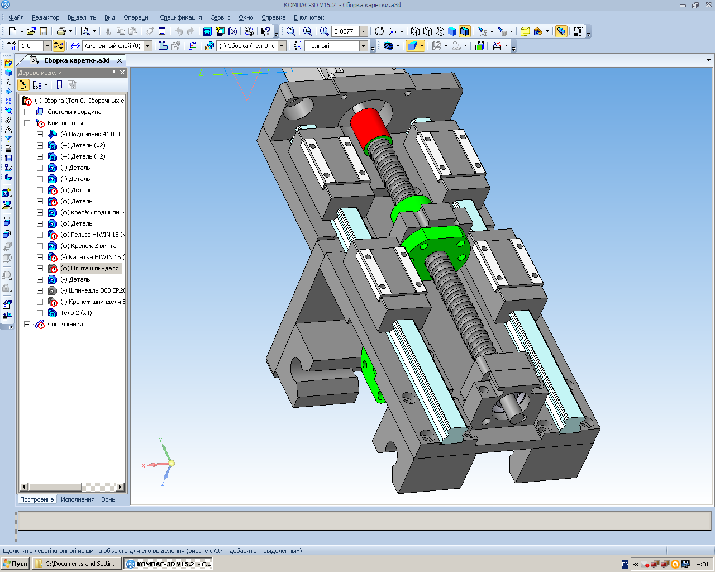Select Рельса HIWIN 15 in model tree
The image size is (715, 572).
click(92, 235)
